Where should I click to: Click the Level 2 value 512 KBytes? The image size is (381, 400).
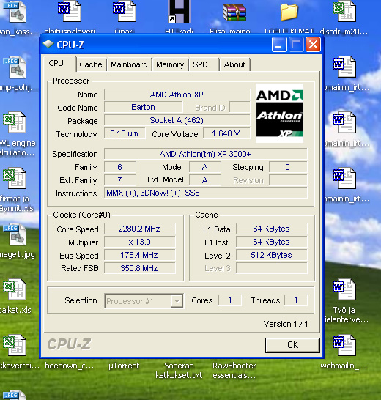[272, 255]
